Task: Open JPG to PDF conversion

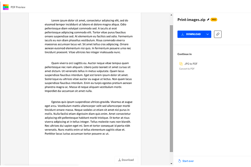Action: pos(191,64)
